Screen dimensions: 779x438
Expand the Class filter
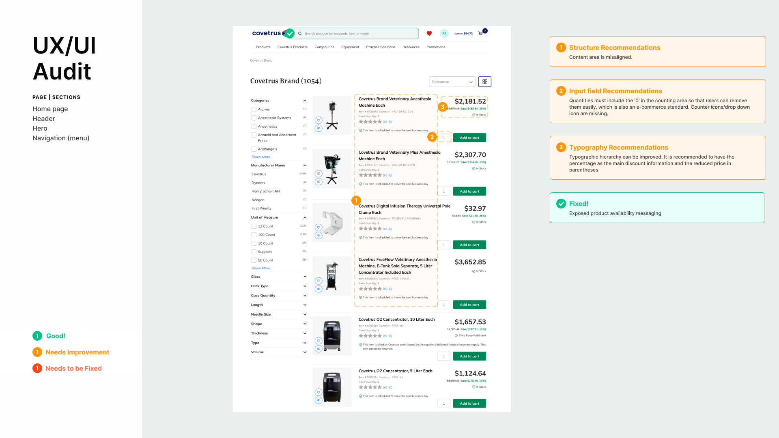[x=305, y=277]
